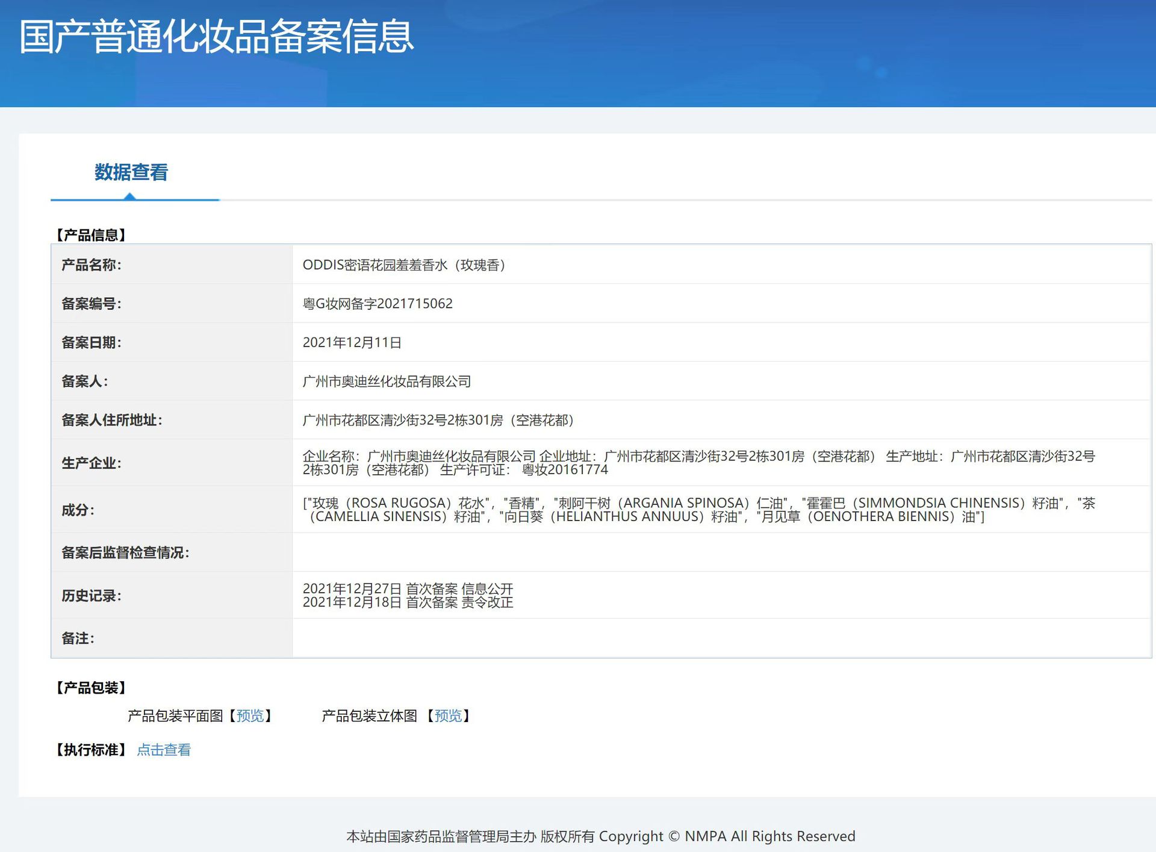Click the page title 国产普通化妆品备案信息

coord(217,36)
